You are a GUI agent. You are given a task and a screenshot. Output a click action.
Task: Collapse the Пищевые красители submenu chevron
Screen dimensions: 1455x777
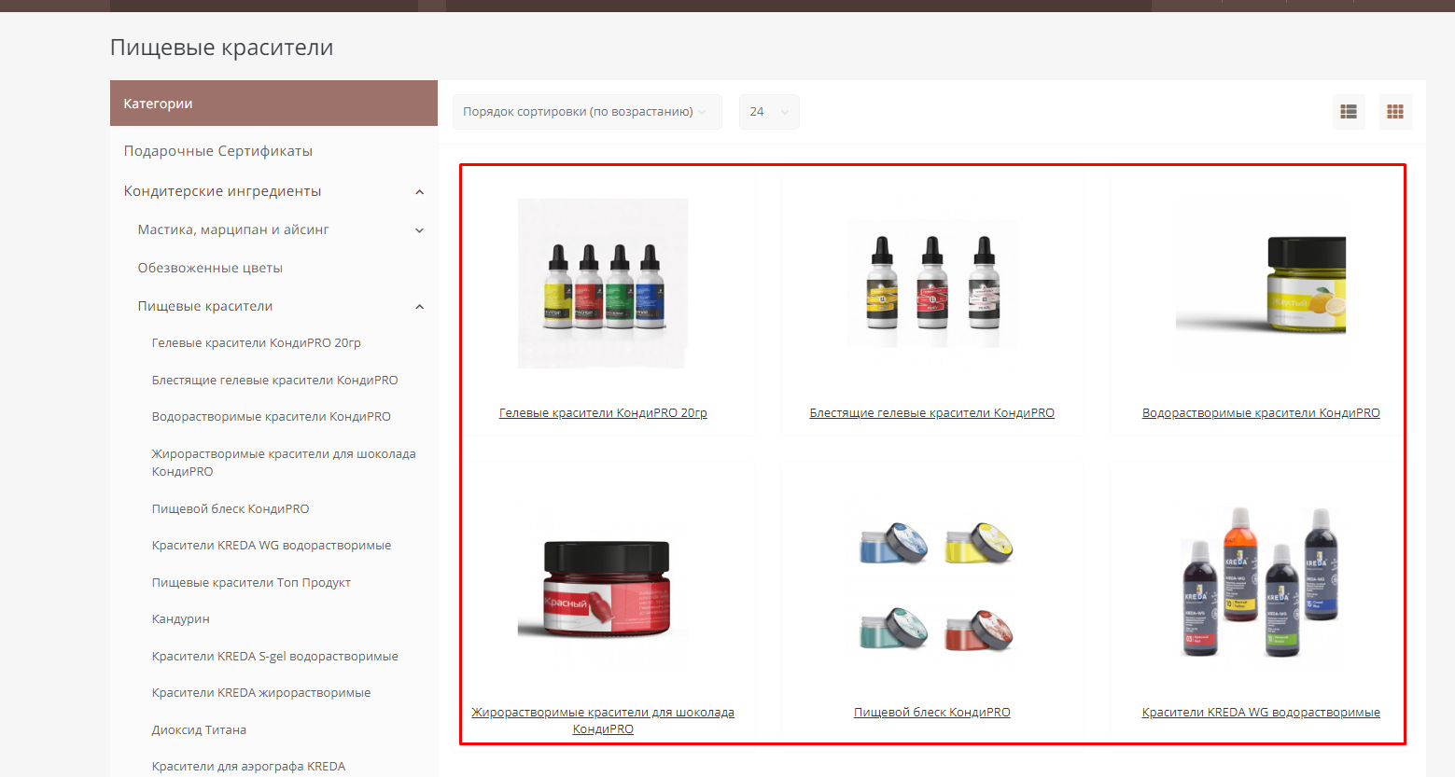click(x=419, y=307)
